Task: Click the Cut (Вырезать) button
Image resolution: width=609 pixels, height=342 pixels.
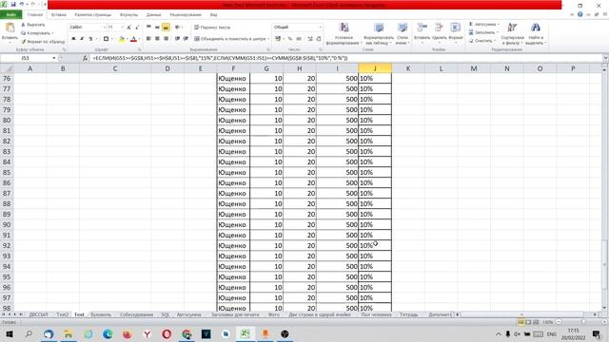Action: pos(33,25)
